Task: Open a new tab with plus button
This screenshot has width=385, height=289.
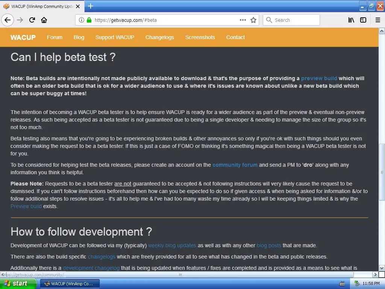Action: coord(91,6)
